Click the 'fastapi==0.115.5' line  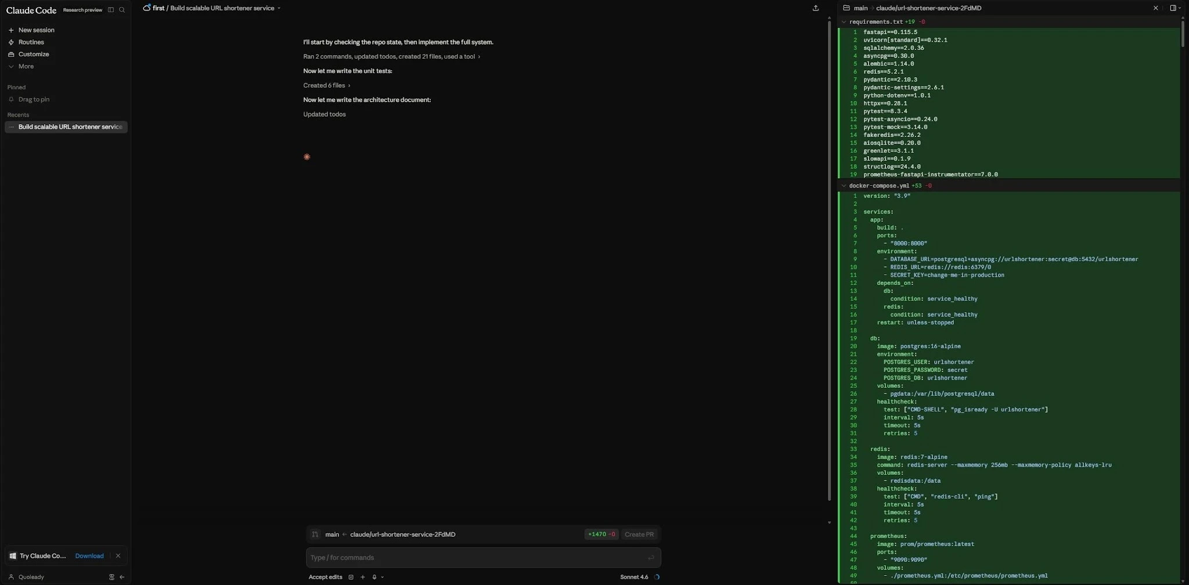[x=890, y=32]
